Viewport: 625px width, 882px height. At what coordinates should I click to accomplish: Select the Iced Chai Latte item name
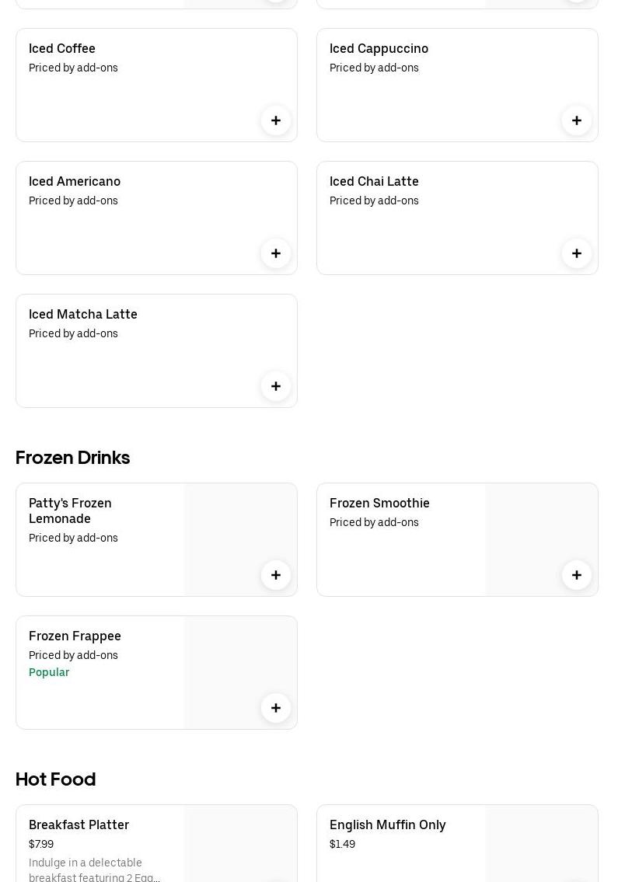[374, 181]
